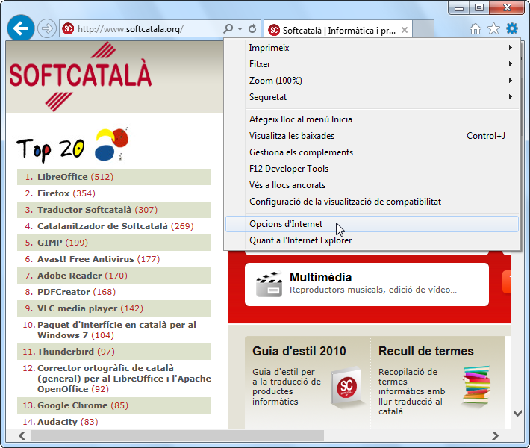Close the Softcatalà browser tab
Viewport: 530px width, 448px height.
(405, 30)
